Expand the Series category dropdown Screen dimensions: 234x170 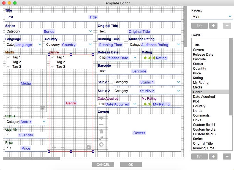[91, 31]
